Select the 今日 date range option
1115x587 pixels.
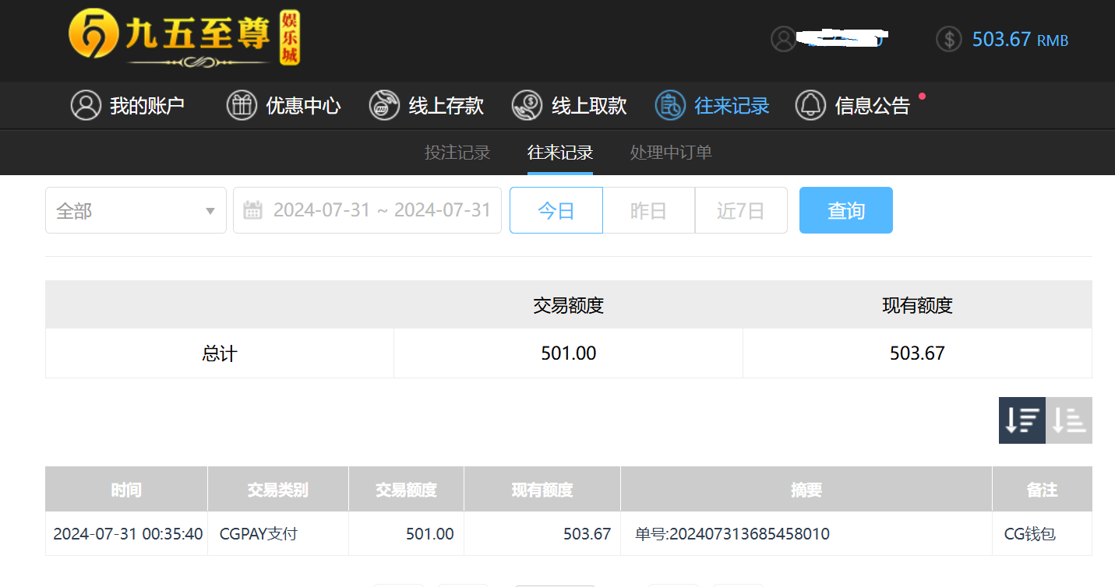pyautogui.click(x=556, y=210)
